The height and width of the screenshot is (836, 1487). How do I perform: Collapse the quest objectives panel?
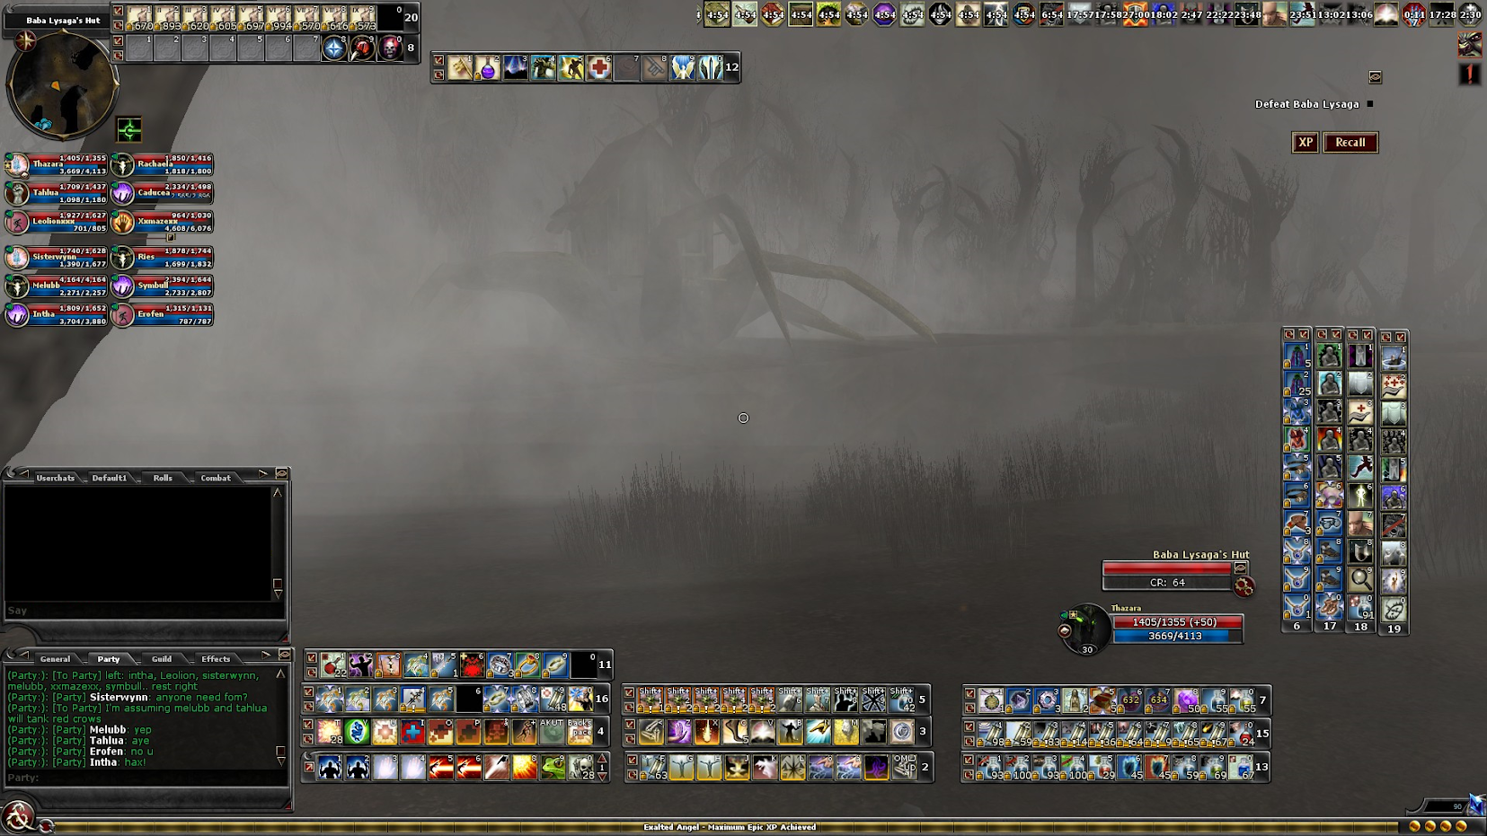pyautogui.click(x=1375, y=77)
